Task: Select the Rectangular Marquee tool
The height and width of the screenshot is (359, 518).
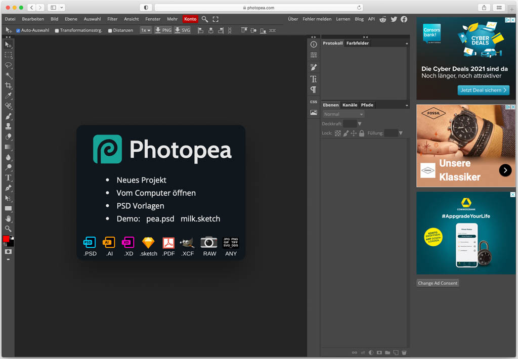Action: (8, 55)
